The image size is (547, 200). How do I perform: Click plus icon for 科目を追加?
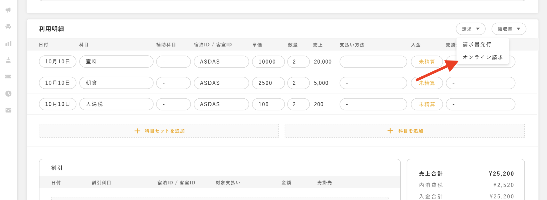coord(390,131)
